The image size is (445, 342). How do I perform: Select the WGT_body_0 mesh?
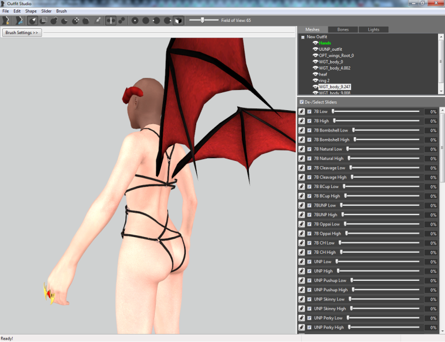[x=331, y=62]
